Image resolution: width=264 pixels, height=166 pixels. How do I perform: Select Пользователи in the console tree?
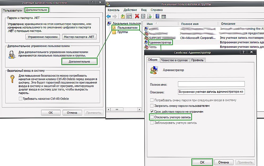pyautogui.click(x=127, y=28)
